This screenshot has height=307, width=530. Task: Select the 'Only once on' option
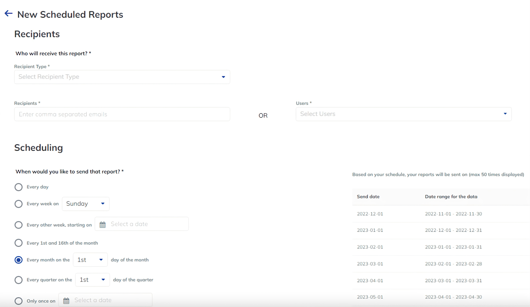coord(19,301)
